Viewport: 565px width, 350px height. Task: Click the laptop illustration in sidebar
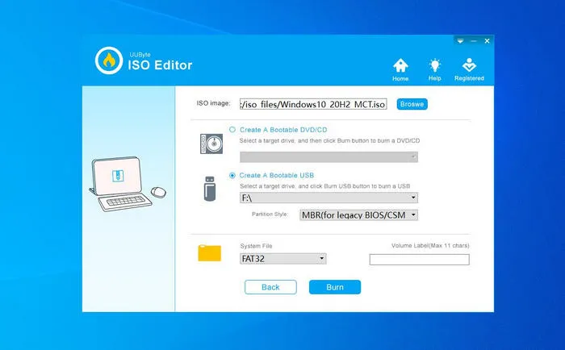click(128, 184)
